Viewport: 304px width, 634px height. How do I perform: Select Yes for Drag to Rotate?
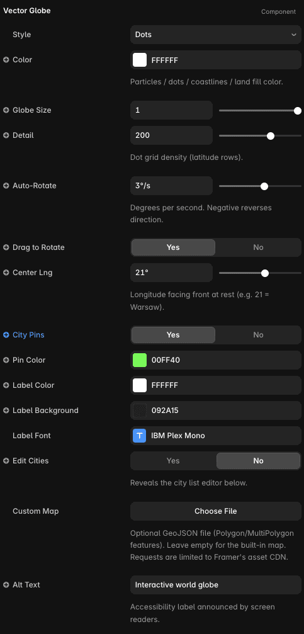pyautogui.click(x=173, y=247)
